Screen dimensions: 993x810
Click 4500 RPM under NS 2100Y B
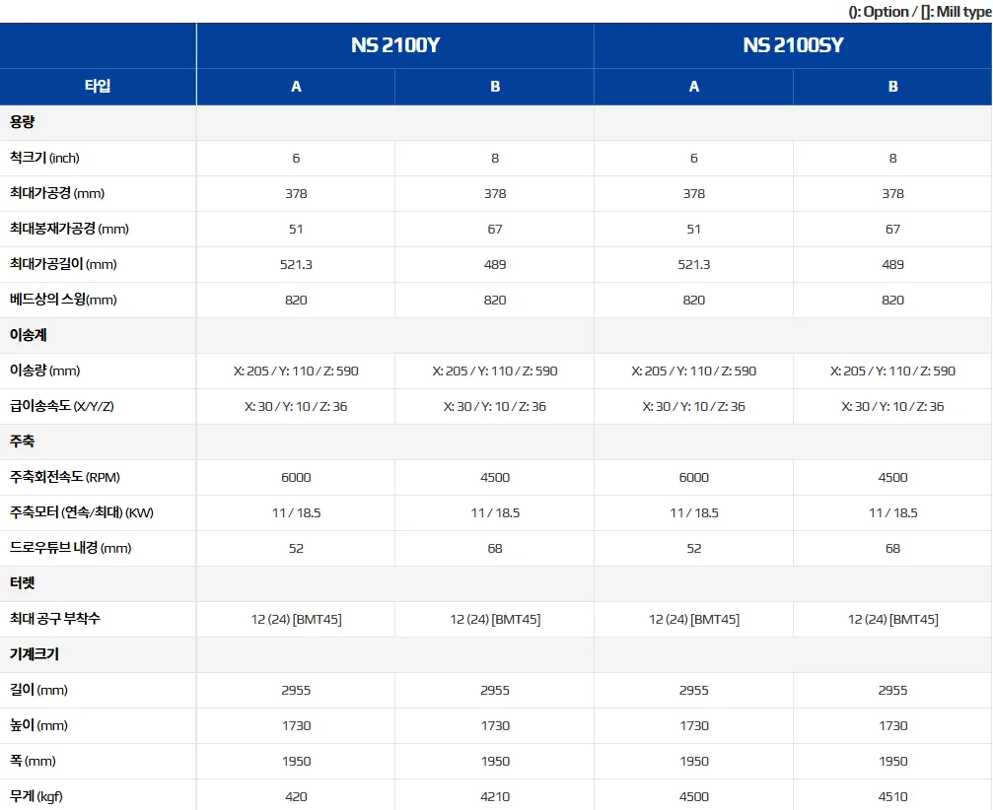pos(495,478)
